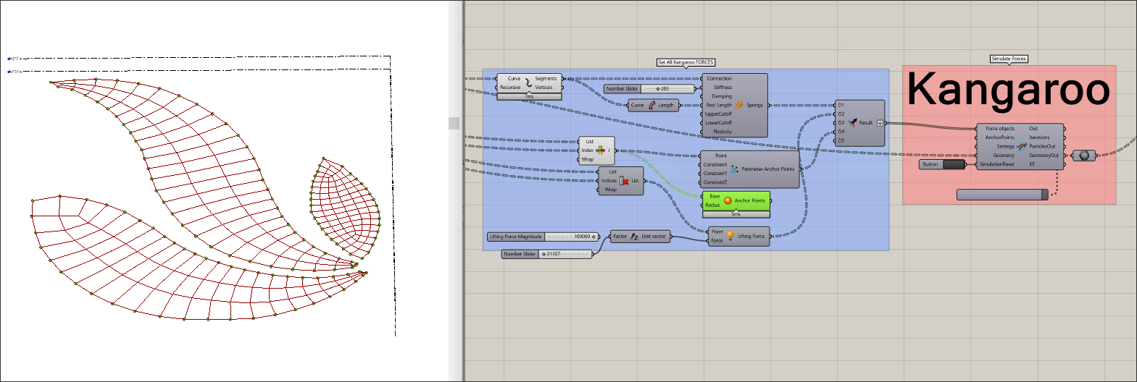Viewport: 1137px width, 382px height.
Task: Click the GeometryOut output on Kangaroo
Action: (x=1044, y=155)
